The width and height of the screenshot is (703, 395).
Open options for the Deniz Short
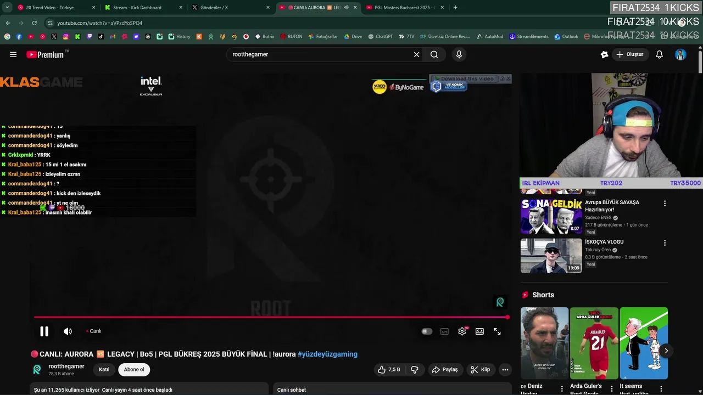pos(562,389)
